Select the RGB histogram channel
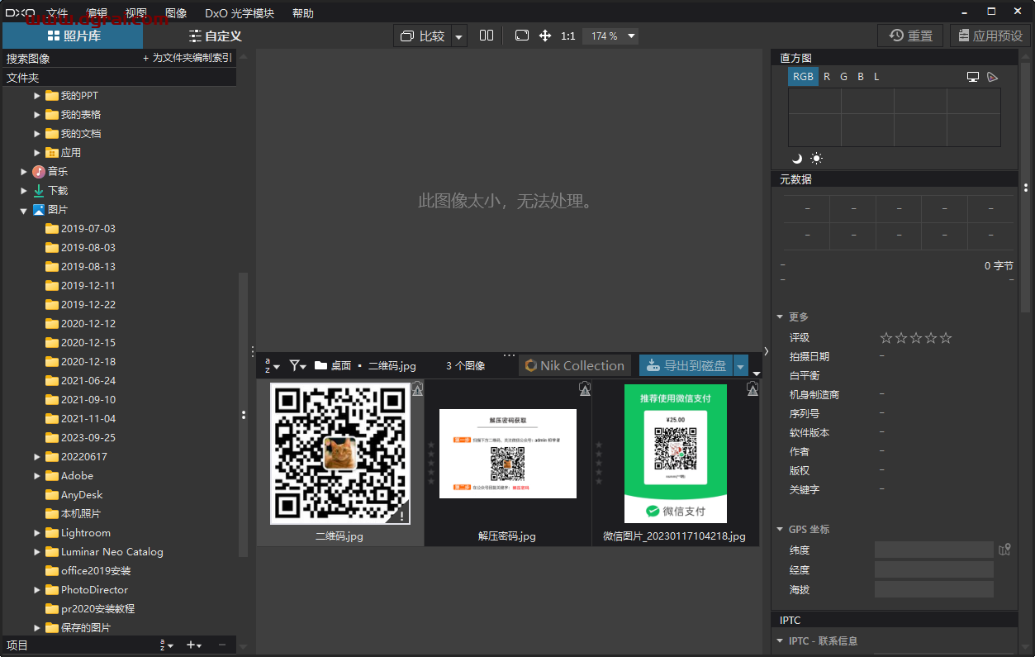This screenshot has width=1035, height=657. [803, 77]
